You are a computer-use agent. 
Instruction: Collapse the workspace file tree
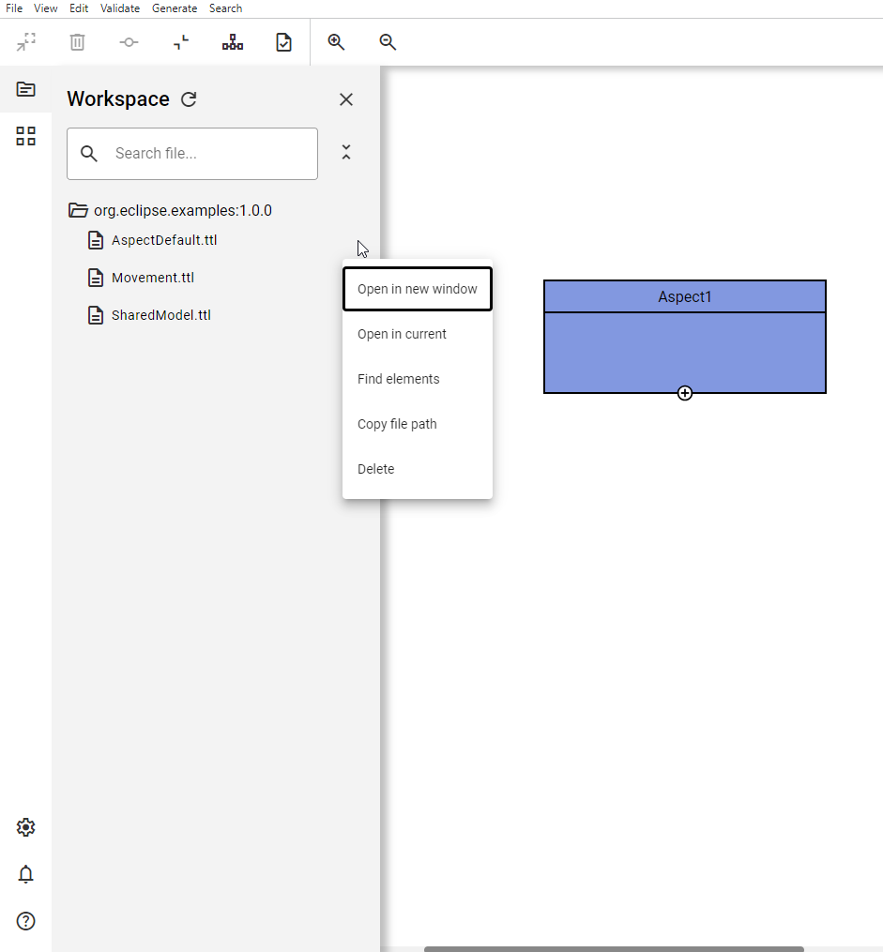pos(345,151)
